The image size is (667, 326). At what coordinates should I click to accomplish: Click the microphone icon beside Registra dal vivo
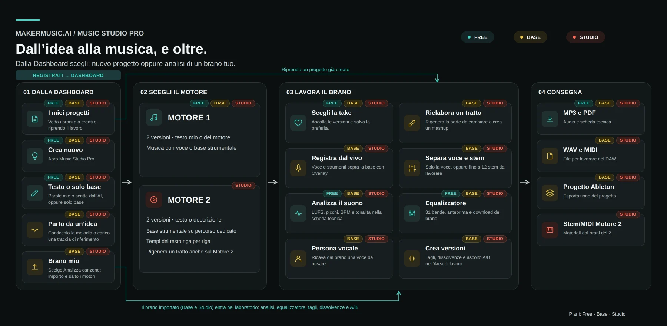tap(298, 168)
